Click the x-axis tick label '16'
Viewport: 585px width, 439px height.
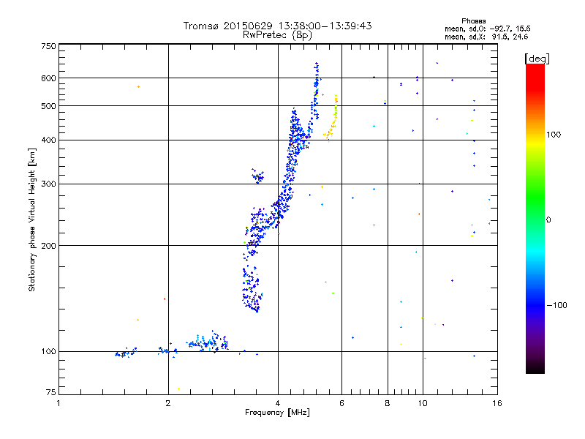[x=497, y=403]
